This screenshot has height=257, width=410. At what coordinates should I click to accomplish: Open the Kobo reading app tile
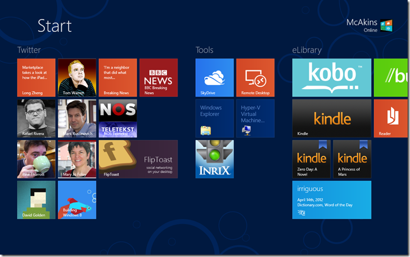[331, 77]
